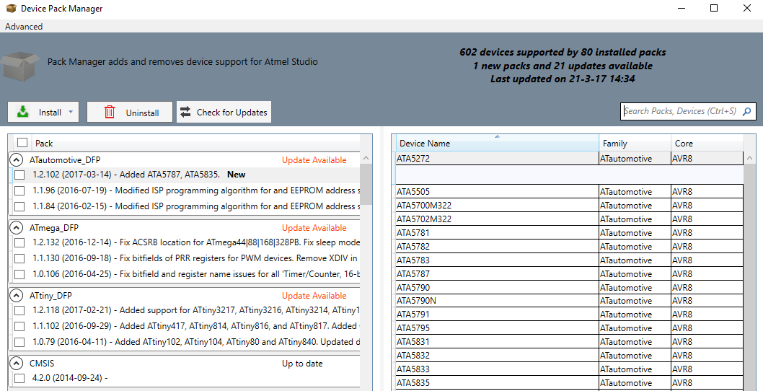Check ATautomotive version 1.1.84 checkbox
763x391 pixels.
click(x=19, y=206)
